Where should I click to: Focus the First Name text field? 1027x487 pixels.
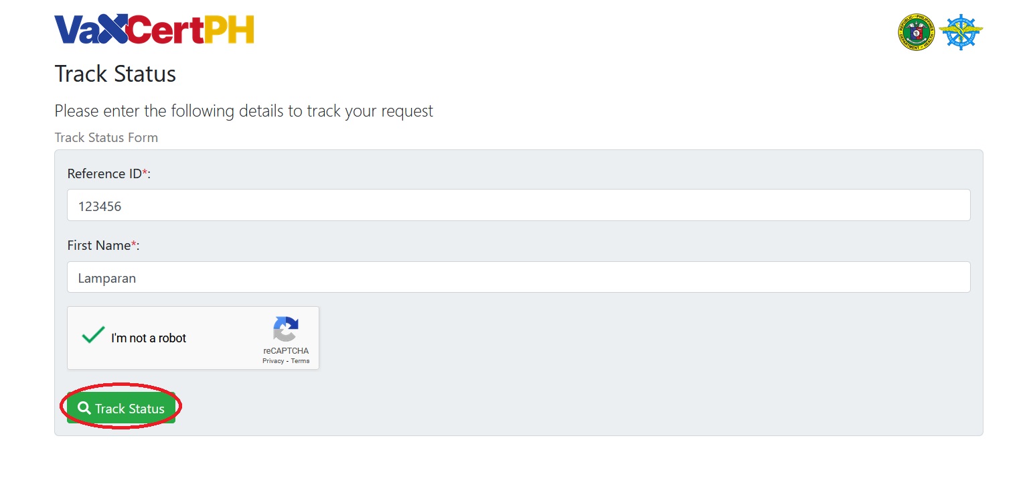click(518, 277)
